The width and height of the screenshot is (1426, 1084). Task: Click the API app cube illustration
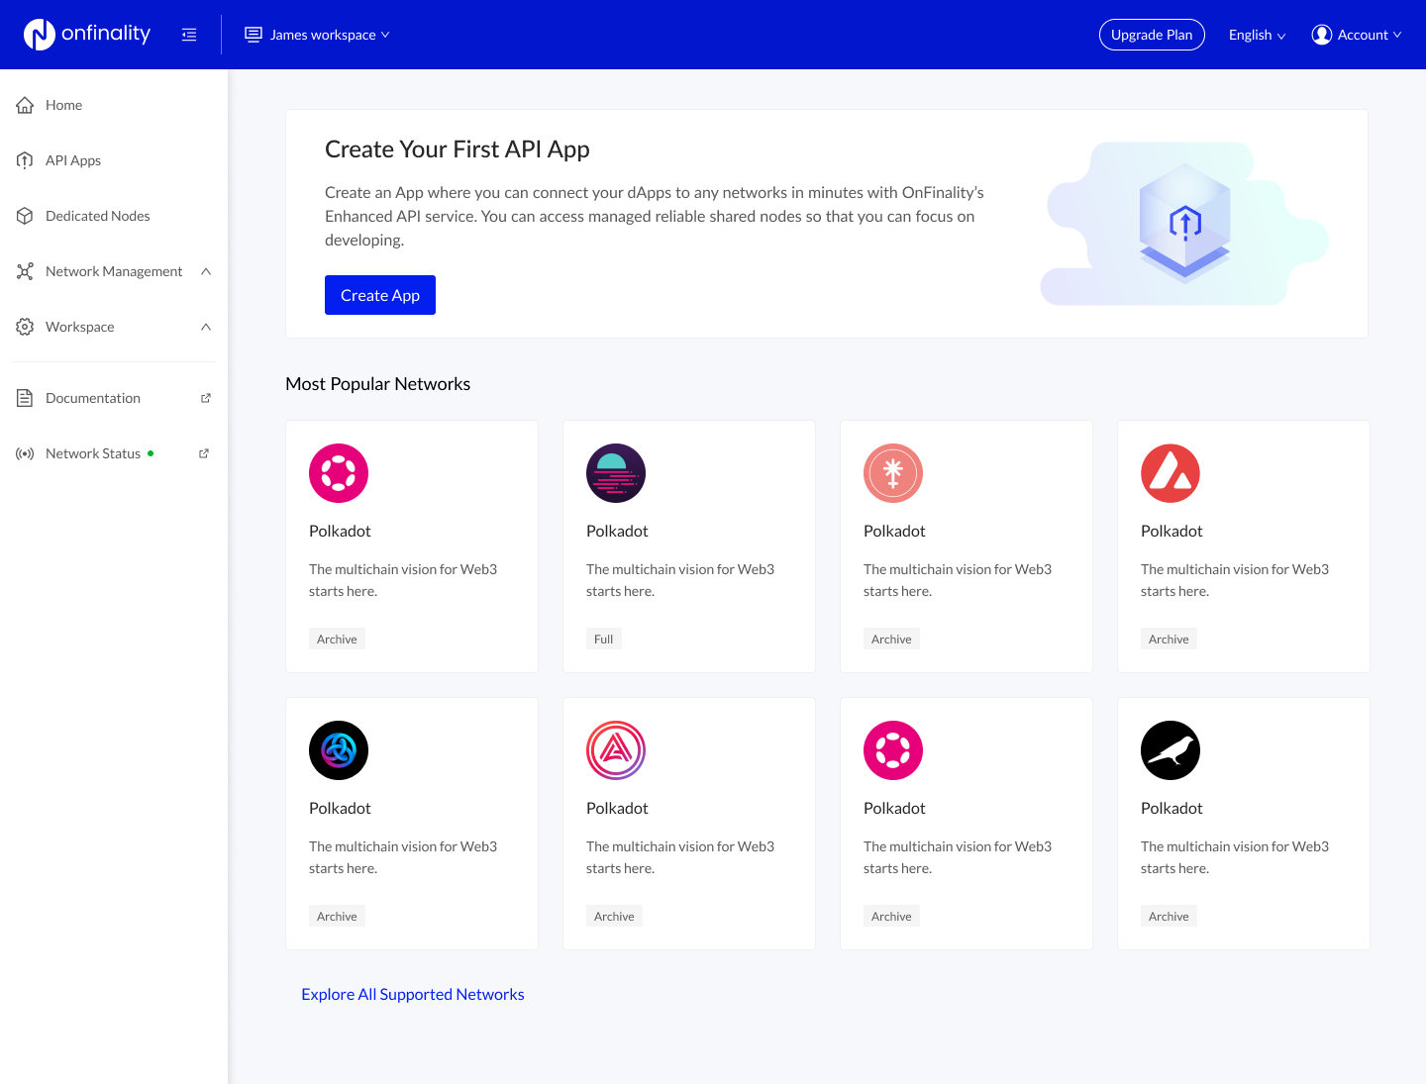[x=1184, y=223]
